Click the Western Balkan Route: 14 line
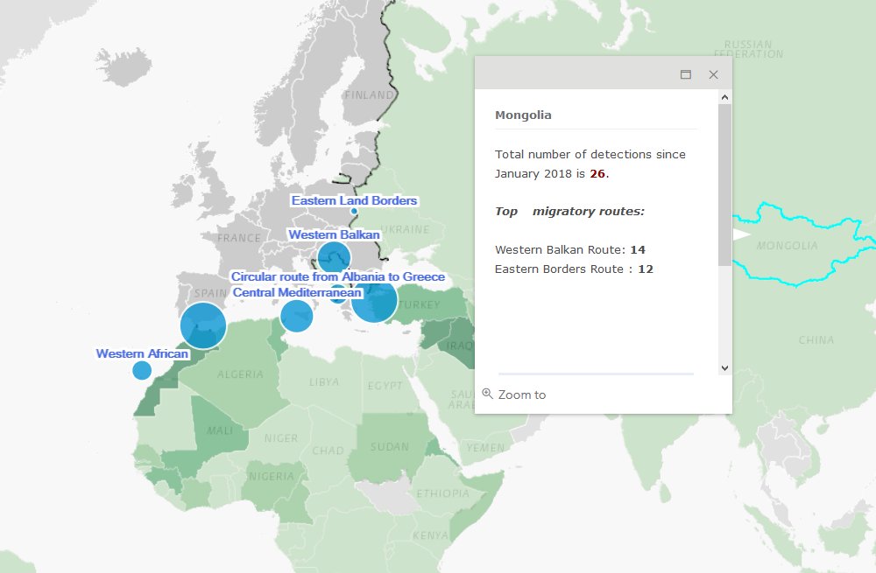 pos(570,249)
